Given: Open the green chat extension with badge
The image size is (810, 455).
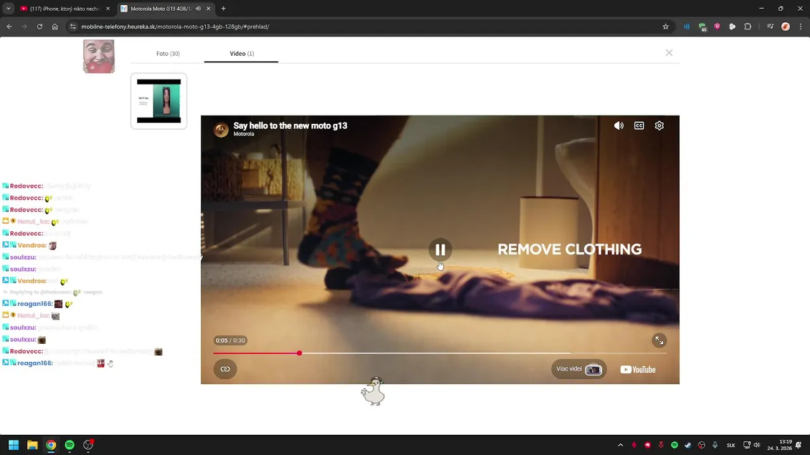Looking at the screenshot, I should pos(702,27).
